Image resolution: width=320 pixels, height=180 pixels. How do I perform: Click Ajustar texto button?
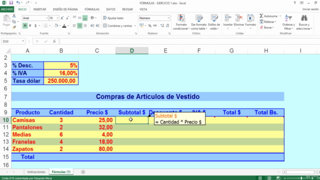[x=113, y=18]
